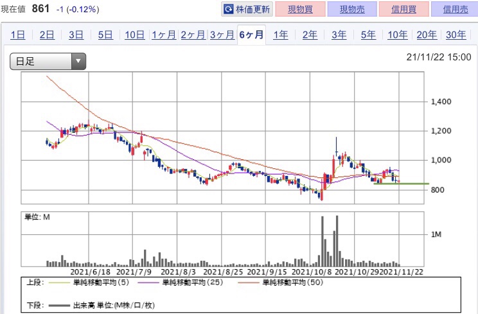Click the 2021/9/15 date axis label
Viewport: 478px width, 314px height.
click(x=267, y=272)
